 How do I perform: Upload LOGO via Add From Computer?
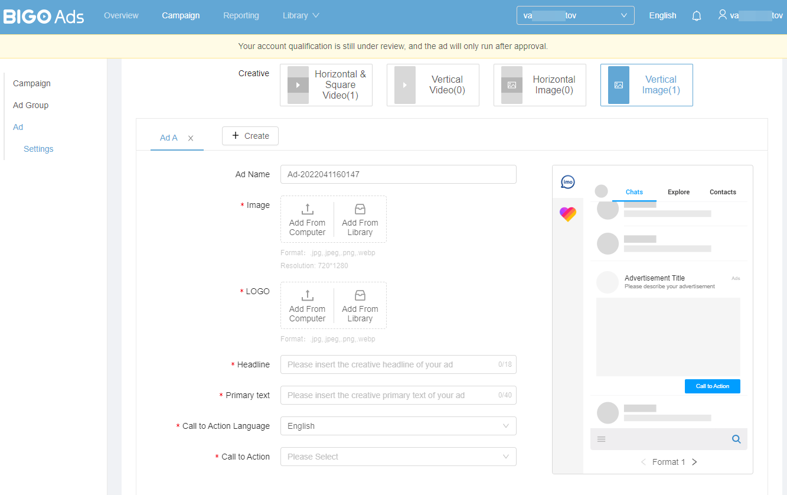pos(307,305)
